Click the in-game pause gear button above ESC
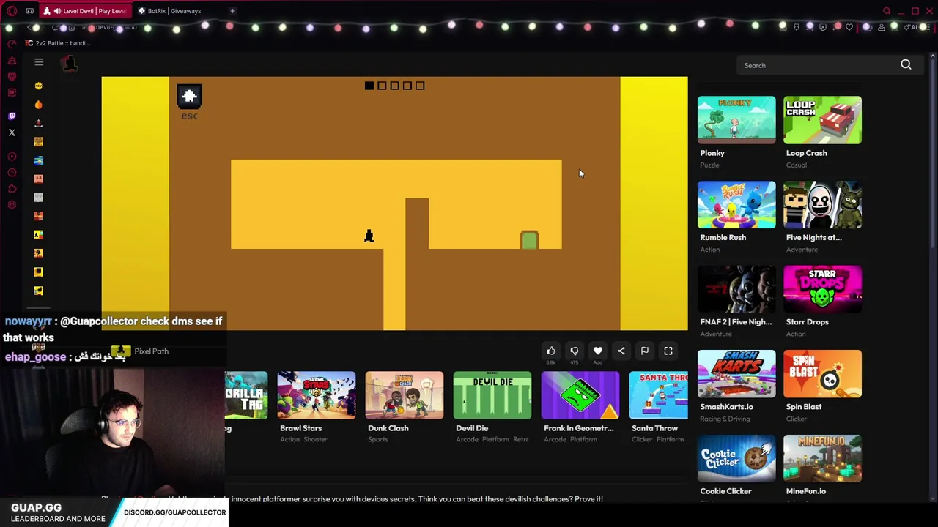Viewport: 938px width, 527px height. click(x=189, y=96)
